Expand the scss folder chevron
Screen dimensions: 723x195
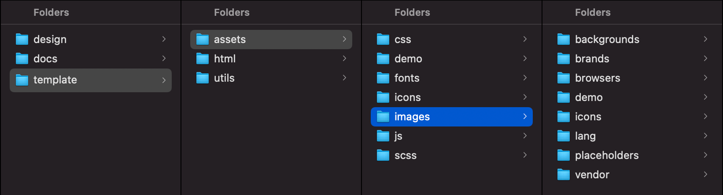click(x=525, y=155)
